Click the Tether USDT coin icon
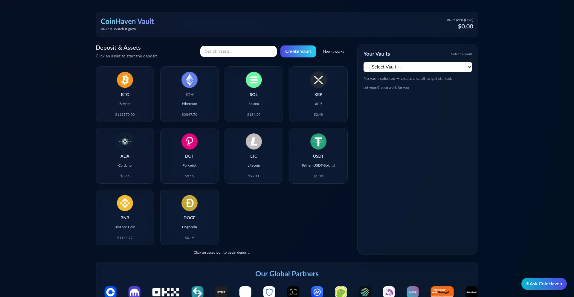The width and height of the screenshot is (574, 297). [318, 141]
